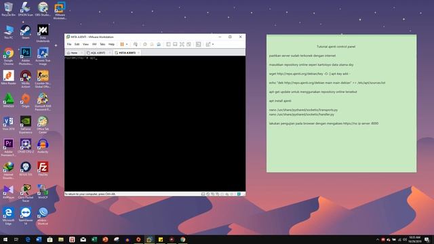Viewport: 434px width, 244px height.
Task: Select the This PC desktop icon
Action: 8,33
